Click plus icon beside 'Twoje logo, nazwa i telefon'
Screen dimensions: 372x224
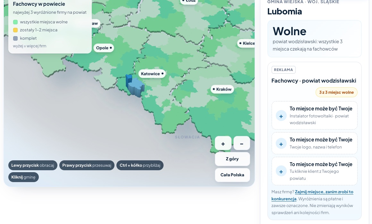(281, 144)
